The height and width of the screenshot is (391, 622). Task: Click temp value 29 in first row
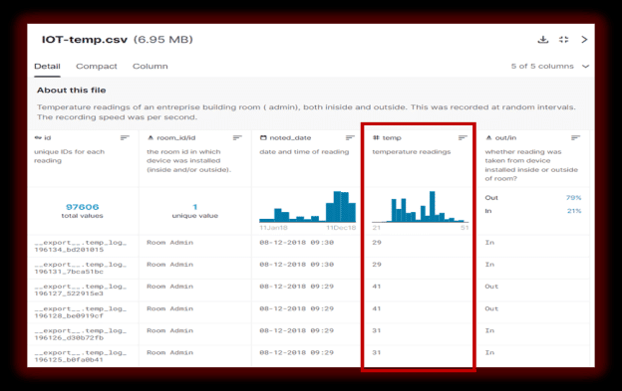coord(377,242)
